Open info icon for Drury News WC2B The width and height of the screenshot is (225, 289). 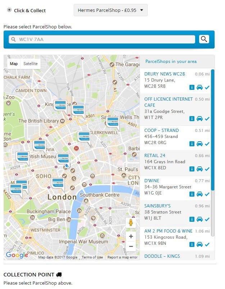point(192,87)
